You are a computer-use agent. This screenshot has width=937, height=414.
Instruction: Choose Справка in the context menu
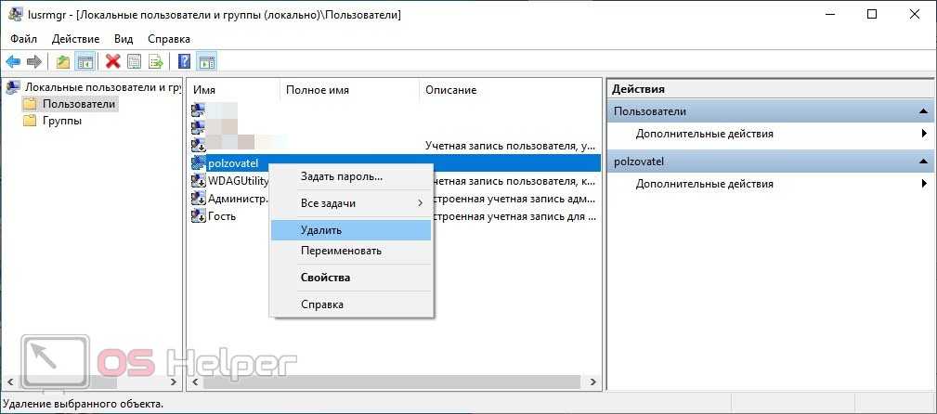[x=351, y=304]
